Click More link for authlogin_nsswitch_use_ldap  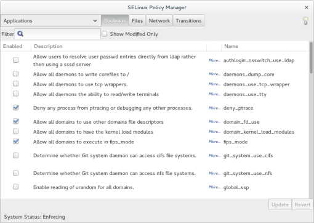click(x=214, y=60)
